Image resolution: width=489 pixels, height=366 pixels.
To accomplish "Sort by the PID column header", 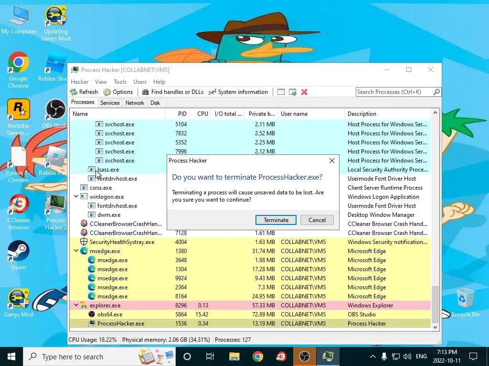I will coord(177,114).
